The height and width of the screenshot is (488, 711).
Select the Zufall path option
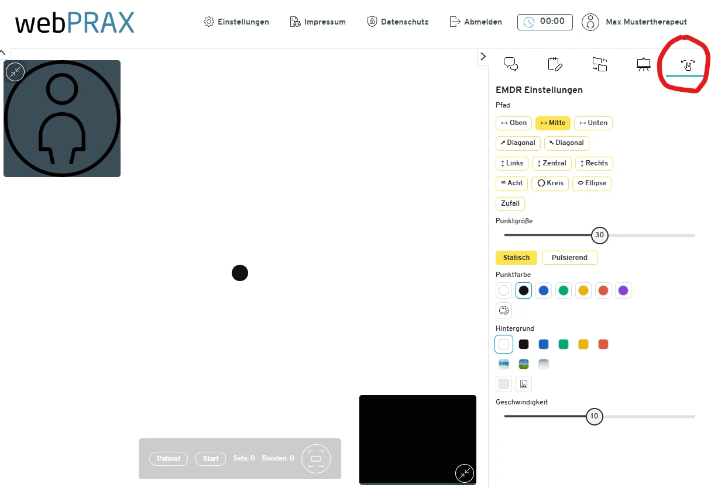point(510,204)
